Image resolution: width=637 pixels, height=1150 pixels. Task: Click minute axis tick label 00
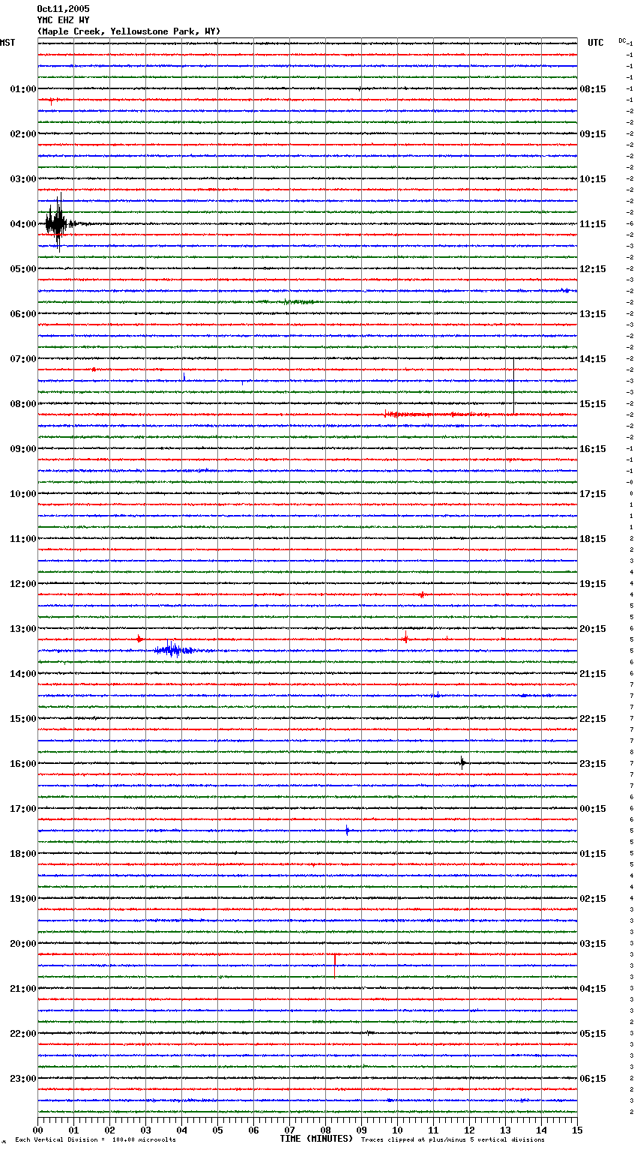pos(37,1130)
